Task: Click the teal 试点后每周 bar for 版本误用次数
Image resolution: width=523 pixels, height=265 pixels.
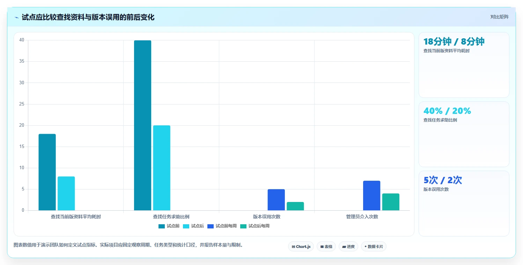Action: (295, 206)
